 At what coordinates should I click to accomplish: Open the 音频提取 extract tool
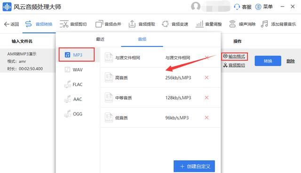(x=132, y=24)
